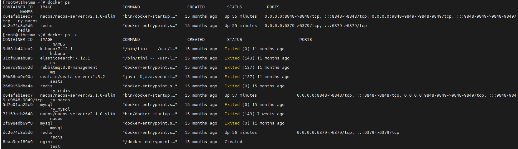Image resolution: width=518 pixels, height=149 pixels.
Task: Select container ID 31cf68aab8a5
Action: pos(18,58)
